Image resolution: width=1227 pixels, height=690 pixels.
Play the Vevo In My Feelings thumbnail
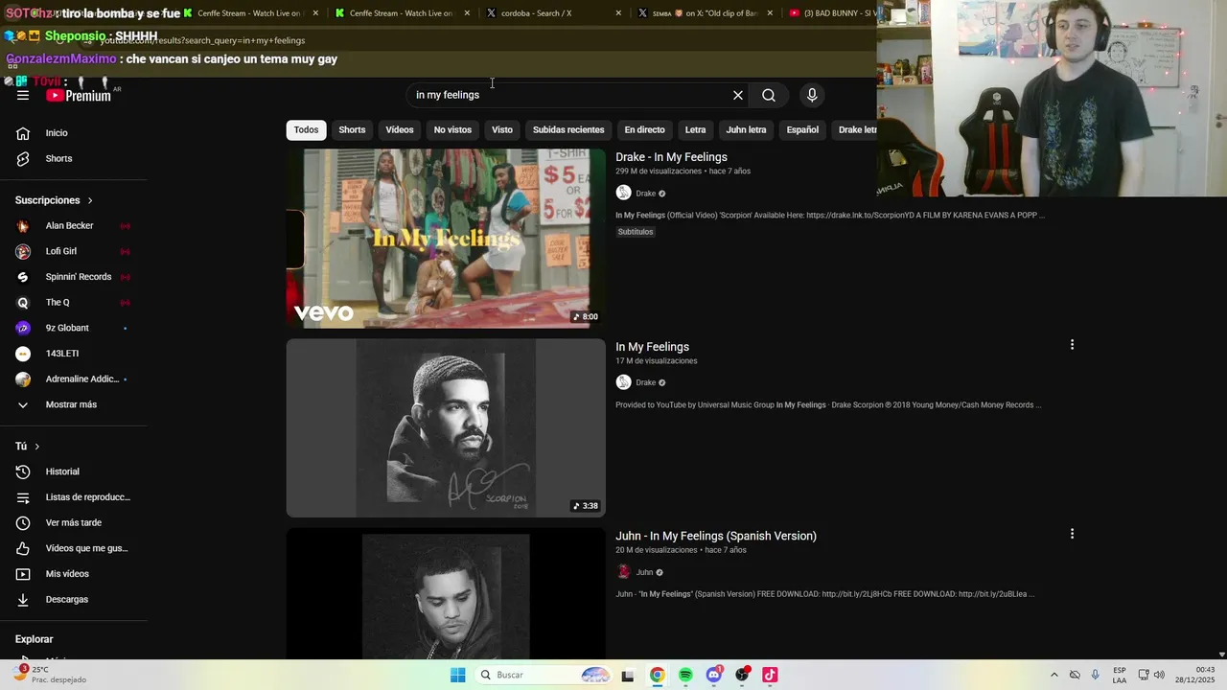click(446, 238)
